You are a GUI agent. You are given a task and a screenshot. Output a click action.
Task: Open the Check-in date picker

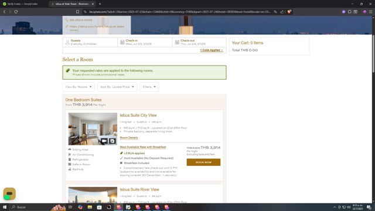(145, 42)
